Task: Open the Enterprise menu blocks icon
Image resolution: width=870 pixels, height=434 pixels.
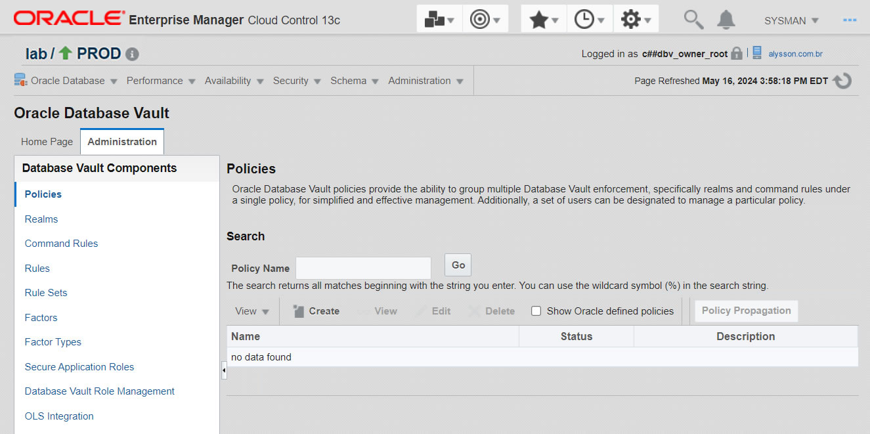Action: pos(439,20)
